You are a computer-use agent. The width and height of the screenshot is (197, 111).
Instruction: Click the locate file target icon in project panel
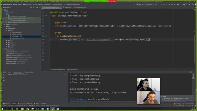pos(31,7)
